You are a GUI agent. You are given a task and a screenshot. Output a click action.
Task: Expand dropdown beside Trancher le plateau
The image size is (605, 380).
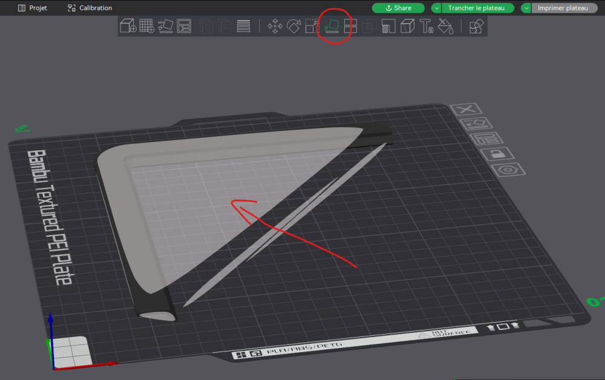pyautogui.click(x=436, y=8)
